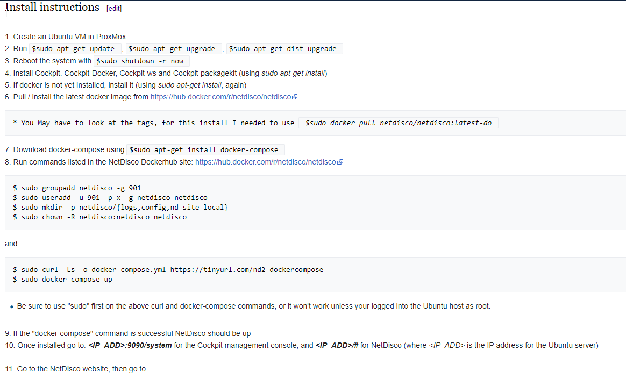This screenshot has width=626, height=379.
Task: Click the 'sudo chown -R netdisco:netdisco' line
Action: pyautogui.click(x=100, y=217)
